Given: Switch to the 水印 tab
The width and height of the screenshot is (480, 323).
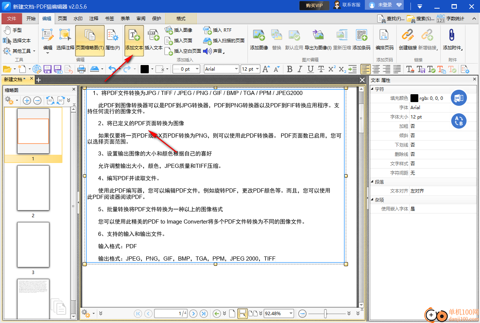Looking at the screenshot, I should pos(78,19).
